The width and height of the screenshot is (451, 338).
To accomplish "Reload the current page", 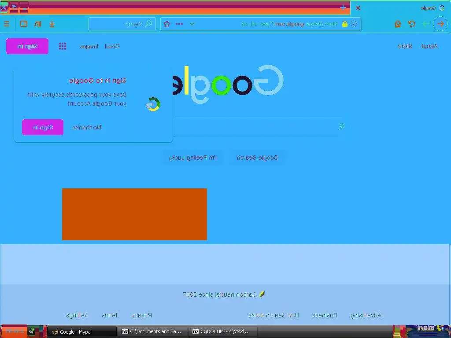I will pyautogui.click(x=412, y=24).
